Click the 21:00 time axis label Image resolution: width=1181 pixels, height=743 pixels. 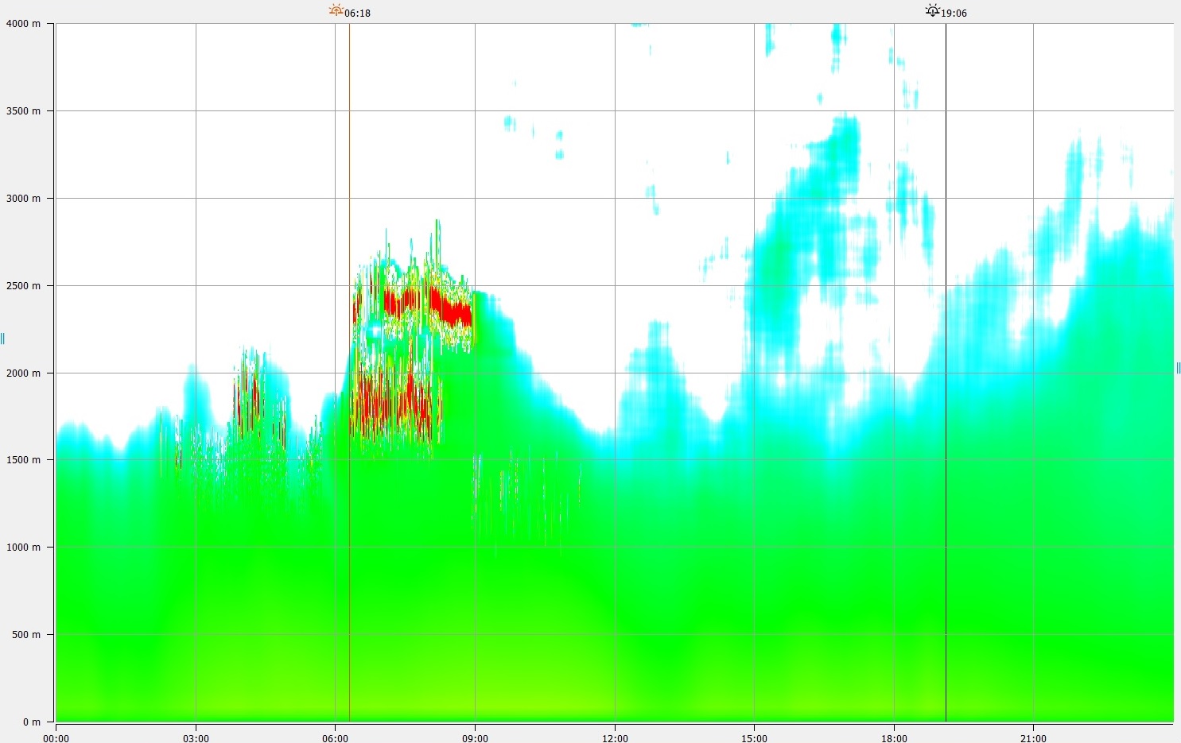click(1033, 738)
